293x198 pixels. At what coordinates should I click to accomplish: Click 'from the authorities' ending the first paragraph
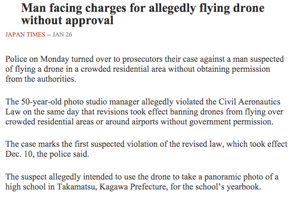tap(40, 79)
